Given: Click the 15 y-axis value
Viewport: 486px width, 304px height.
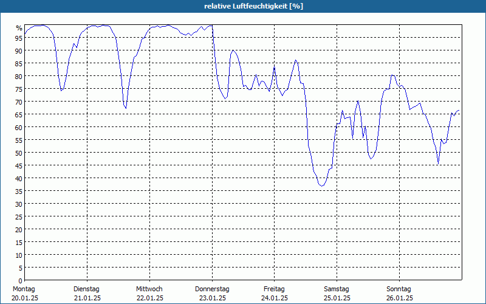Looking at the screenshot, I should pyautogui.click(x=19, y=242).
